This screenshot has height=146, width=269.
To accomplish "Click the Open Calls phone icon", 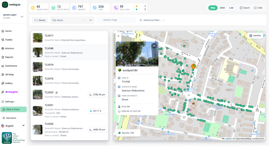I will point(116,8).
